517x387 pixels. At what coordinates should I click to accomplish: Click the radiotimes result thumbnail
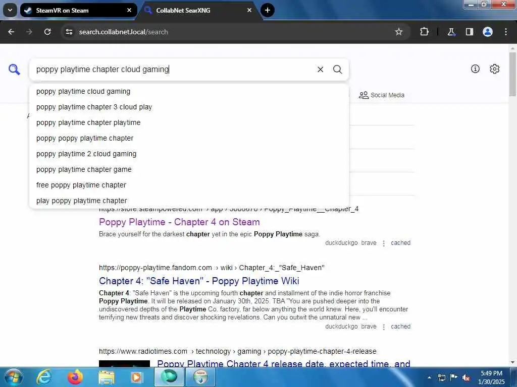point(124,364)
